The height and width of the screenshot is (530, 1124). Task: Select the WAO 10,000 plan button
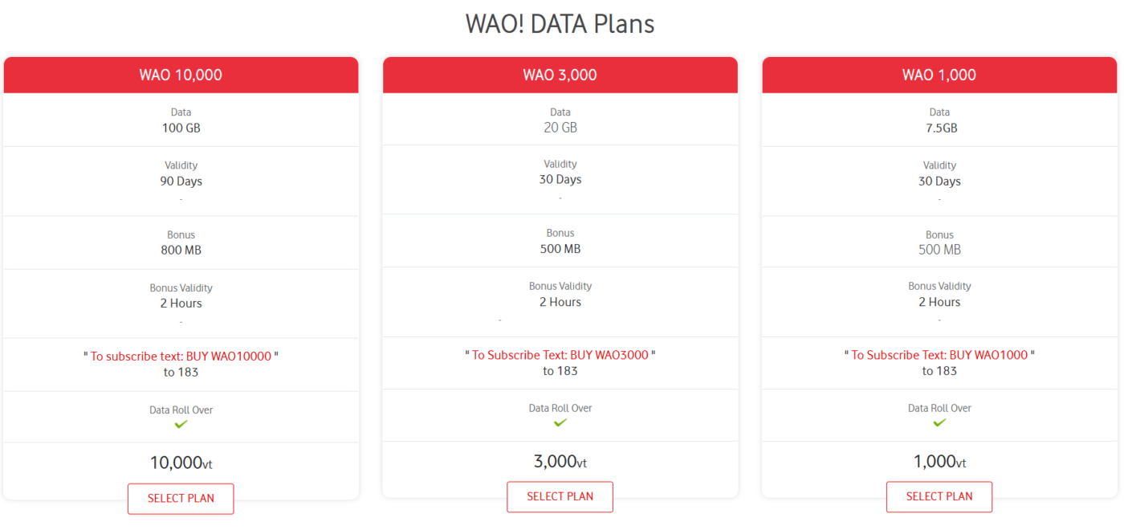pos(181,499)
